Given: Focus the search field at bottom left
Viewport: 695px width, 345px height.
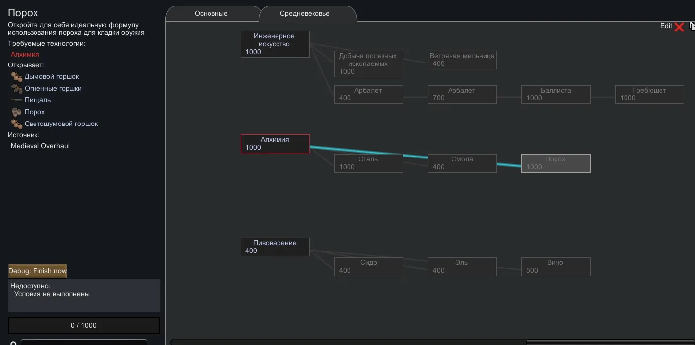Looking at the screenshot, I should click(x=84, y=342).
